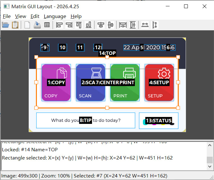Center selected rectangles vertically
The image size is (214, 180).
point(111,25)
